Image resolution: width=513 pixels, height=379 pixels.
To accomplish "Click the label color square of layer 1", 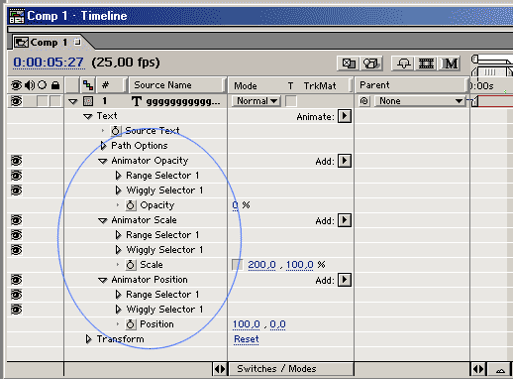I will point(88,101).
